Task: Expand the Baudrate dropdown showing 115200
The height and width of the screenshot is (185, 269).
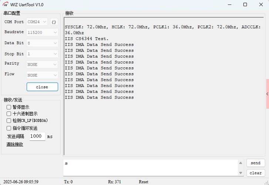Action: click(42, 32)
